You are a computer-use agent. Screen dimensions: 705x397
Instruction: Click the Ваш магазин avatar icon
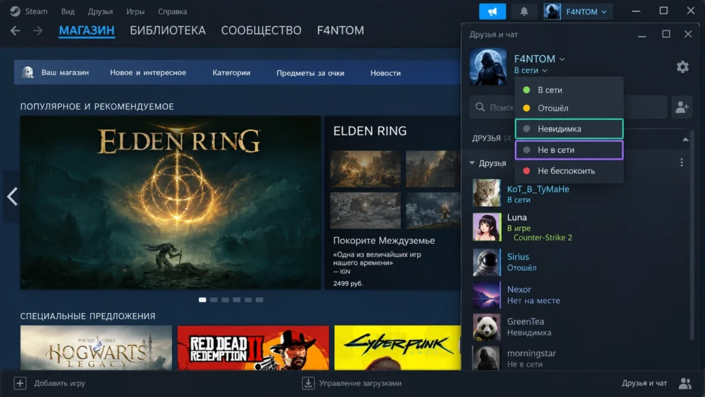(x=28, y=72)
